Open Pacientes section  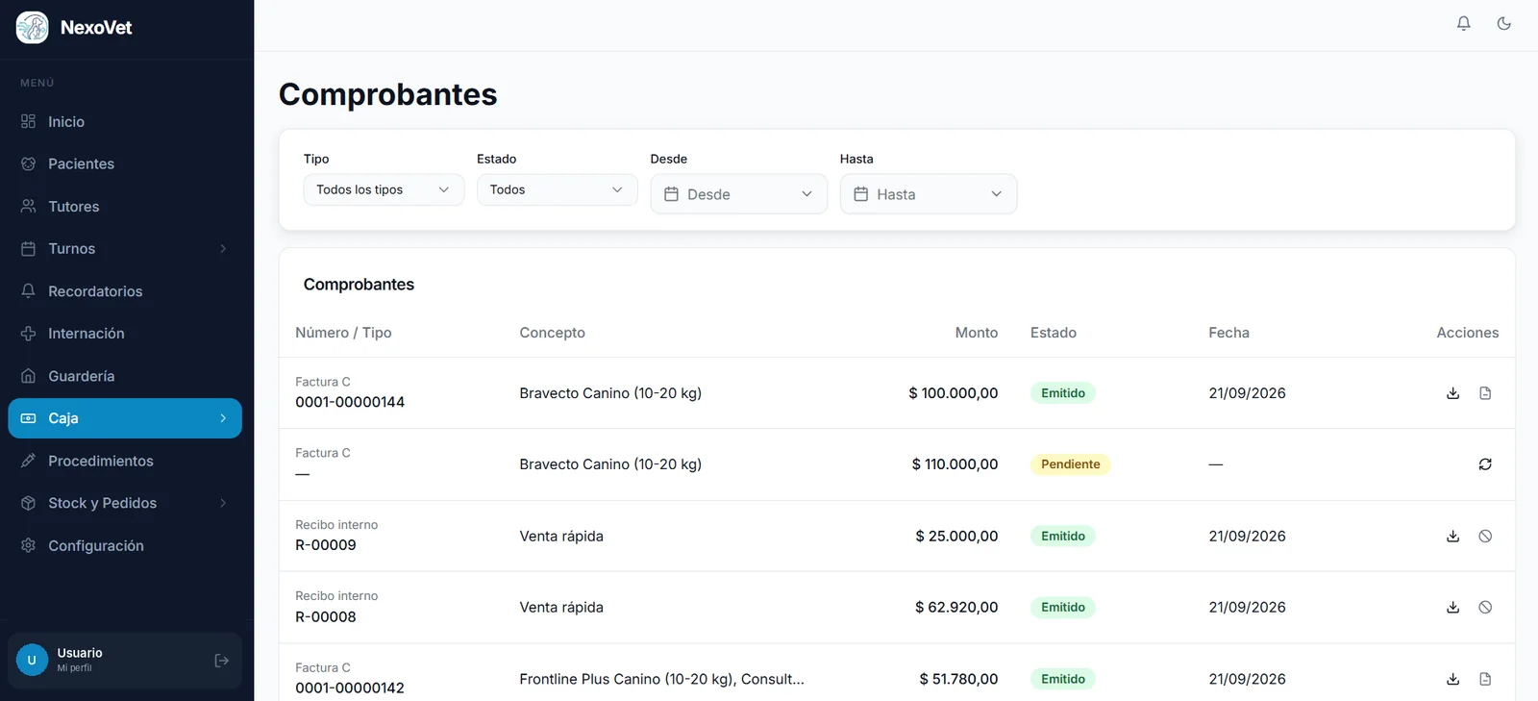point(125,164)
